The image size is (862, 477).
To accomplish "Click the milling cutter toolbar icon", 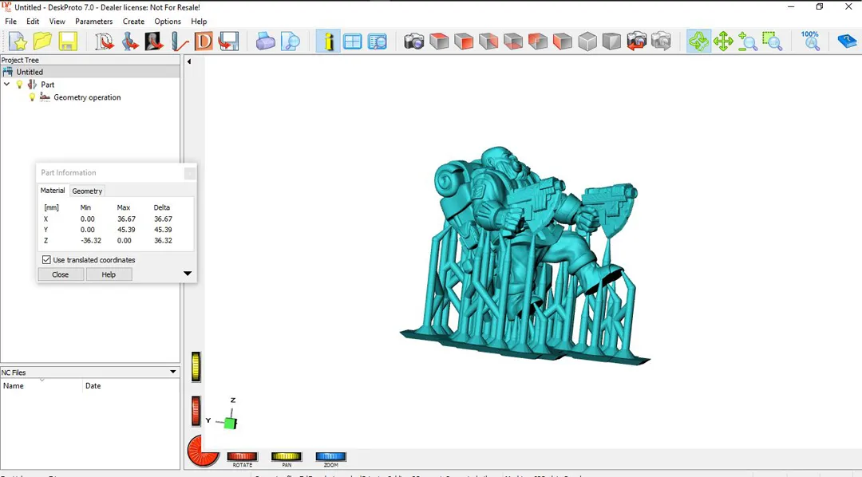I will point(179,41).
